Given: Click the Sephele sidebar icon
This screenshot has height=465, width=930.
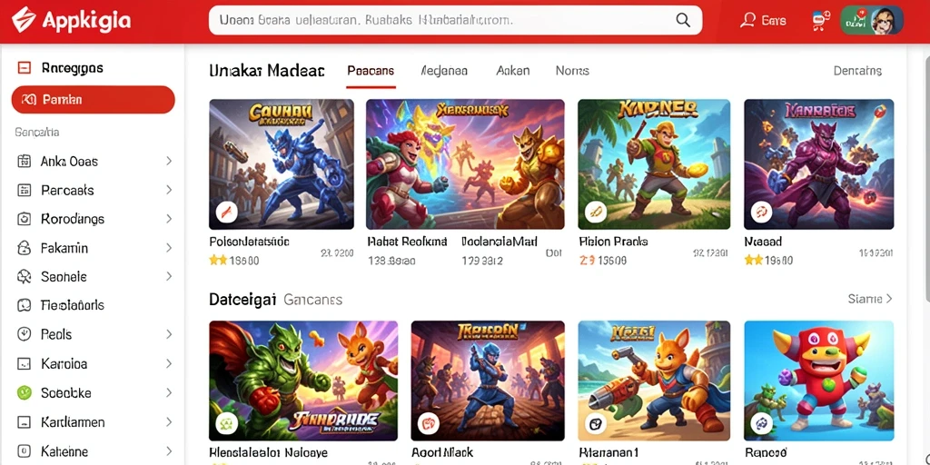Looking at the screenshot, I should [25, 276].
